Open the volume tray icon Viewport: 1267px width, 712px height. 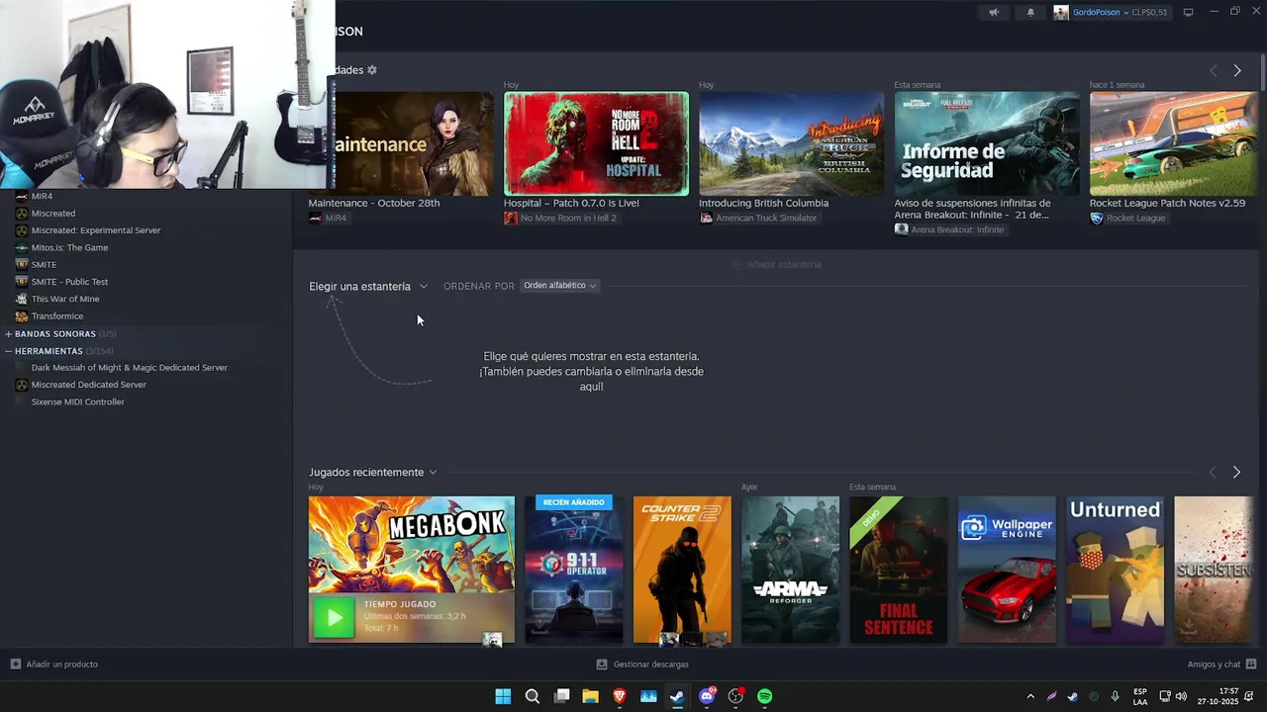[1181, 696]
